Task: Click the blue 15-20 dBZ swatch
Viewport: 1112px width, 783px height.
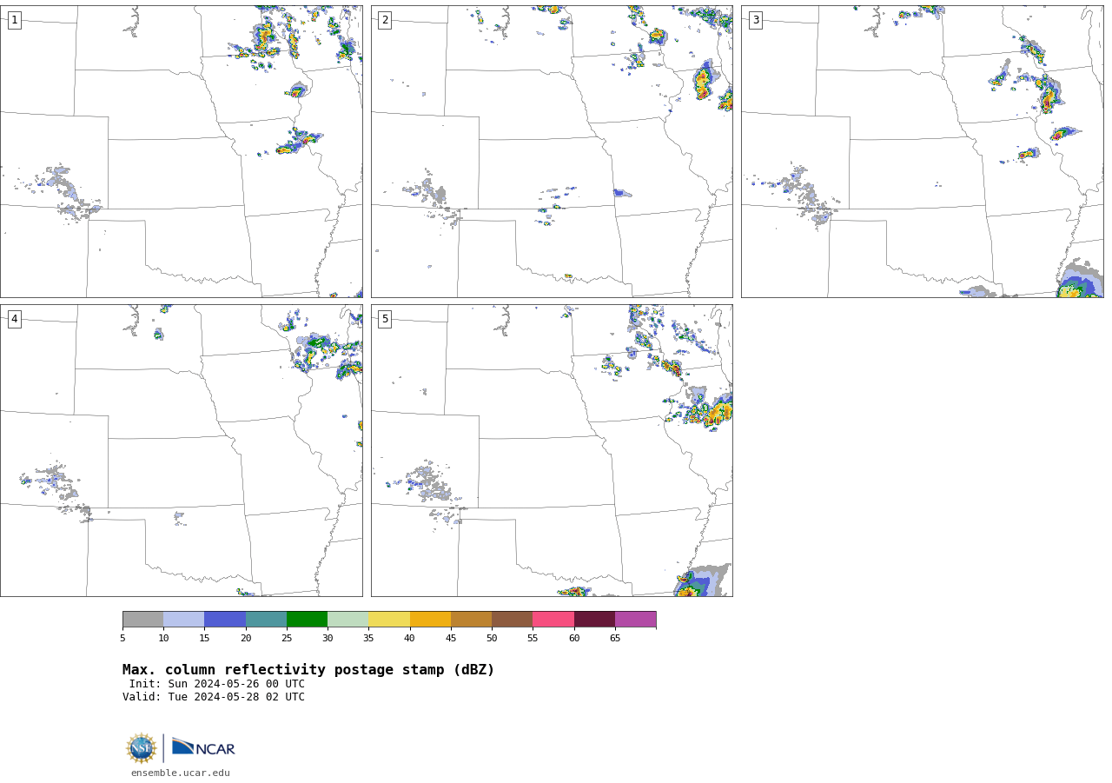Action: (x=225, y=620)
